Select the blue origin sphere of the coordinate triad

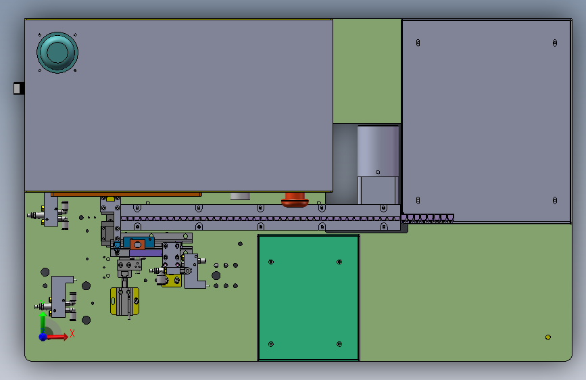(43, 337)
